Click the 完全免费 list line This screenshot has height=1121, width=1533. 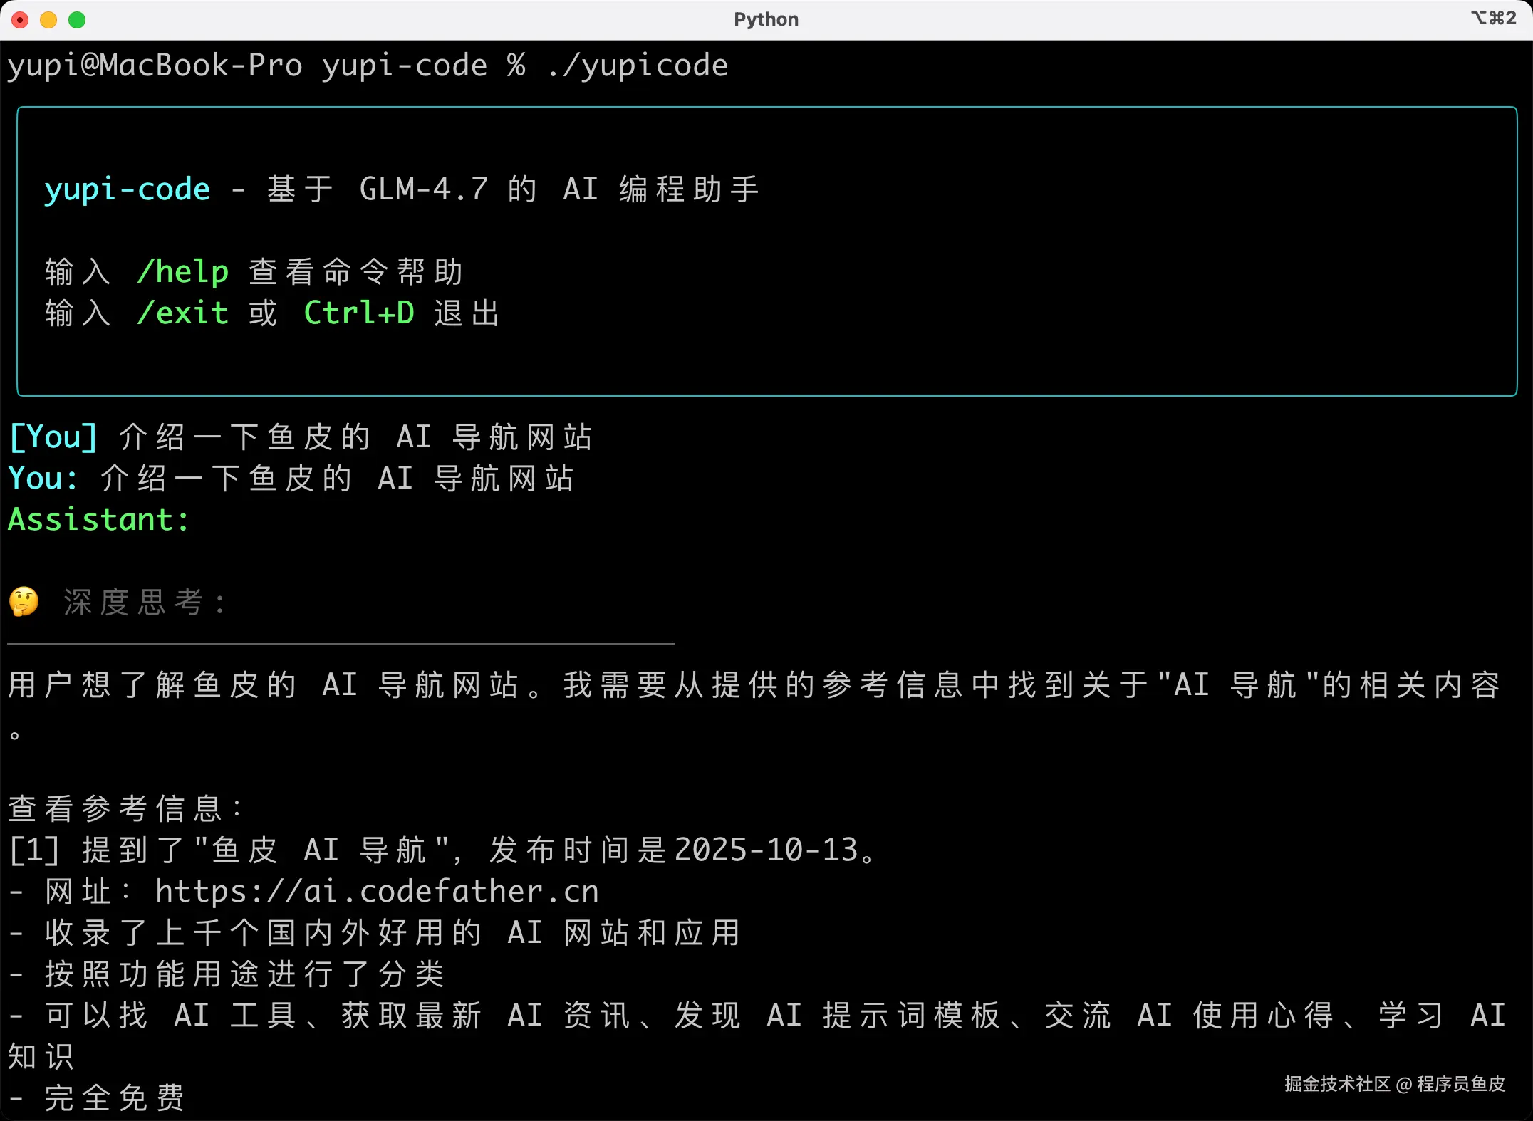[114, 1097]
